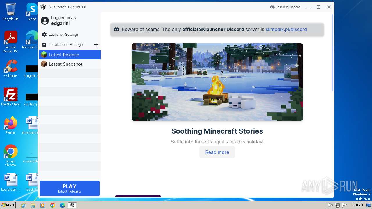Maximize the SKlauncher window
The height and width of the screenshot is (209, 372).
point(319,7)
